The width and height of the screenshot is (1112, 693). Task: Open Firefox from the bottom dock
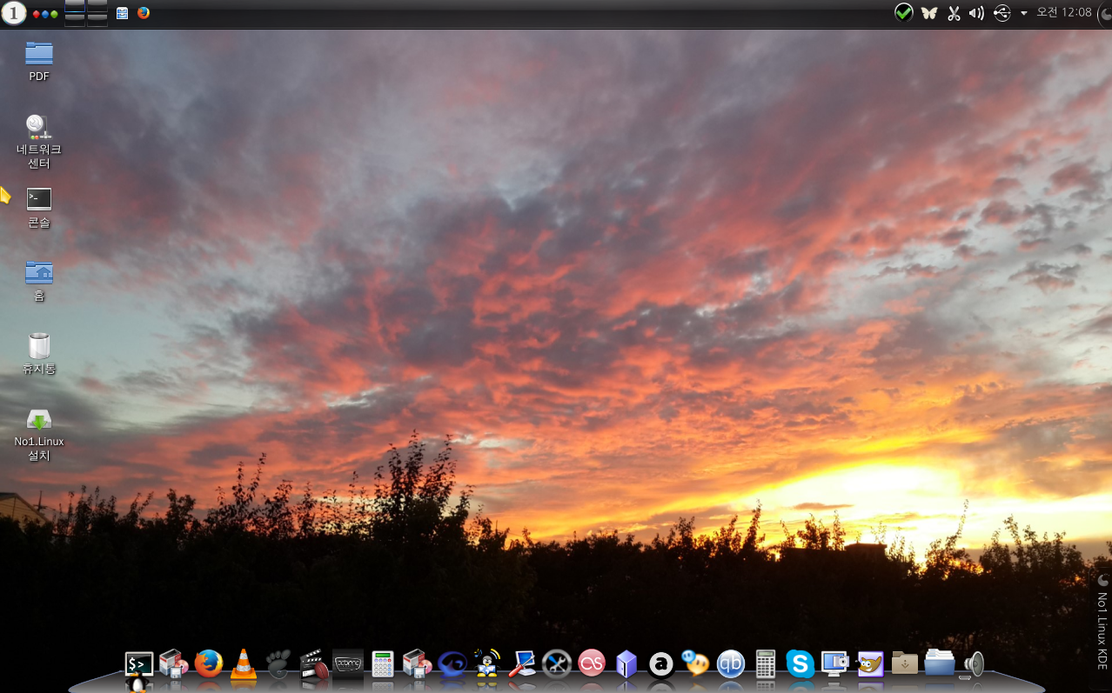(x=208, y=663)
